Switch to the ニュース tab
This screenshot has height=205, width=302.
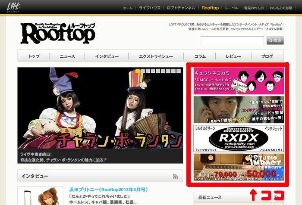pyautogui.click(x=67, y=56)
